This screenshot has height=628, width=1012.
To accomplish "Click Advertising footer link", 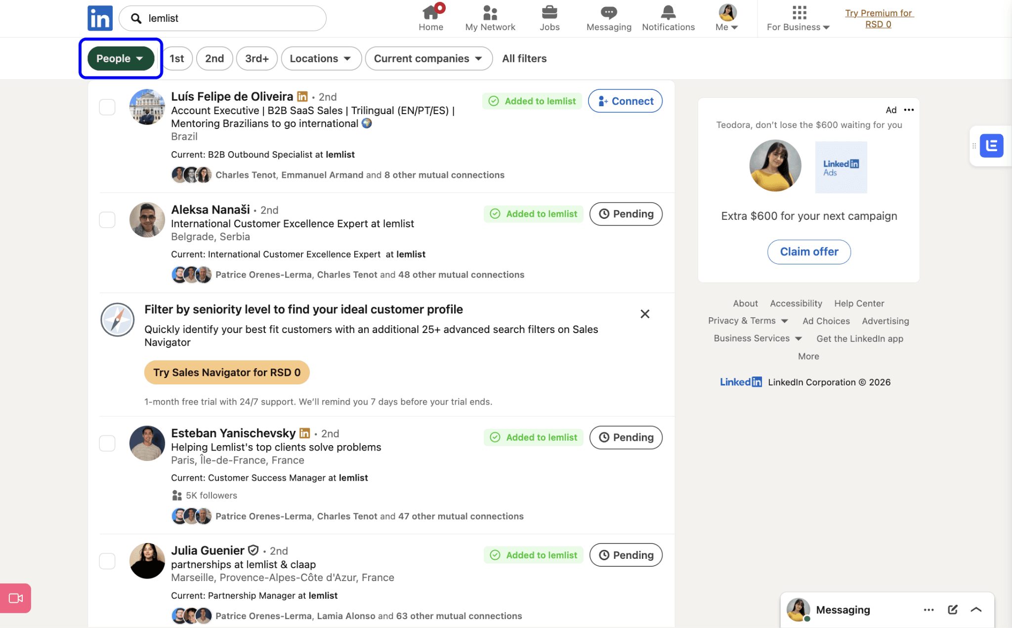I will [885, 321].
